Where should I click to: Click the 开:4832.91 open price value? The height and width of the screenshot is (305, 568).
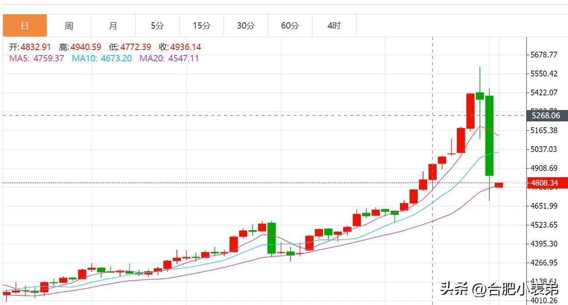[x=30, y=47]
